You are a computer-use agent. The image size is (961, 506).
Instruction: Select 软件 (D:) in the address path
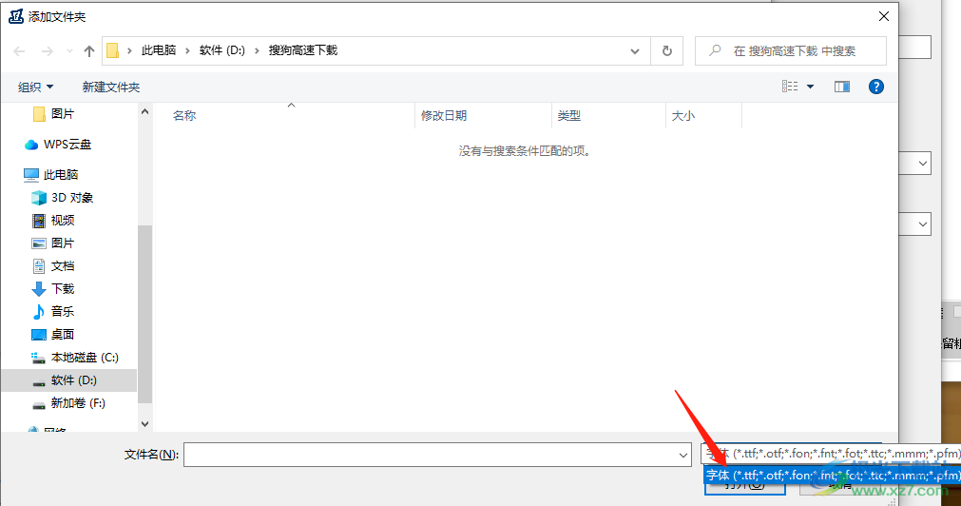pyautogui.click(x=221, y=50)
